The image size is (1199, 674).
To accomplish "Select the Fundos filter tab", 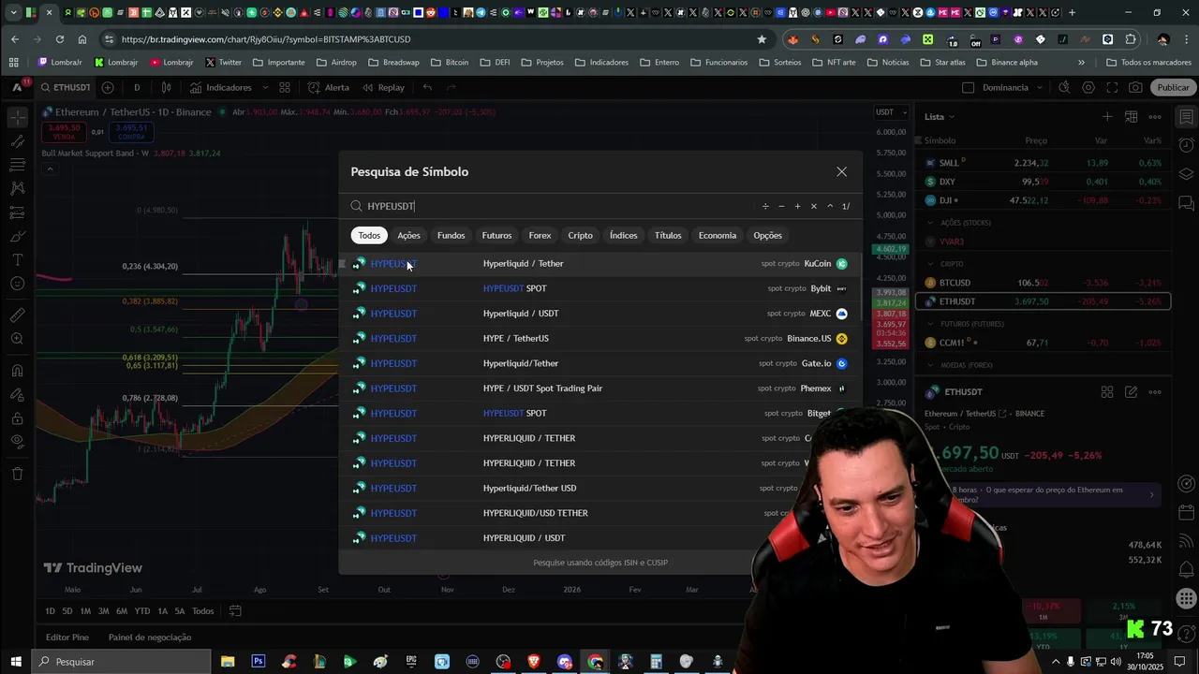I will tap(451, 235).
